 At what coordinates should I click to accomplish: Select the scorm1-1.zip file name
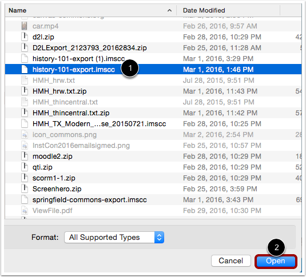point(54,178)
